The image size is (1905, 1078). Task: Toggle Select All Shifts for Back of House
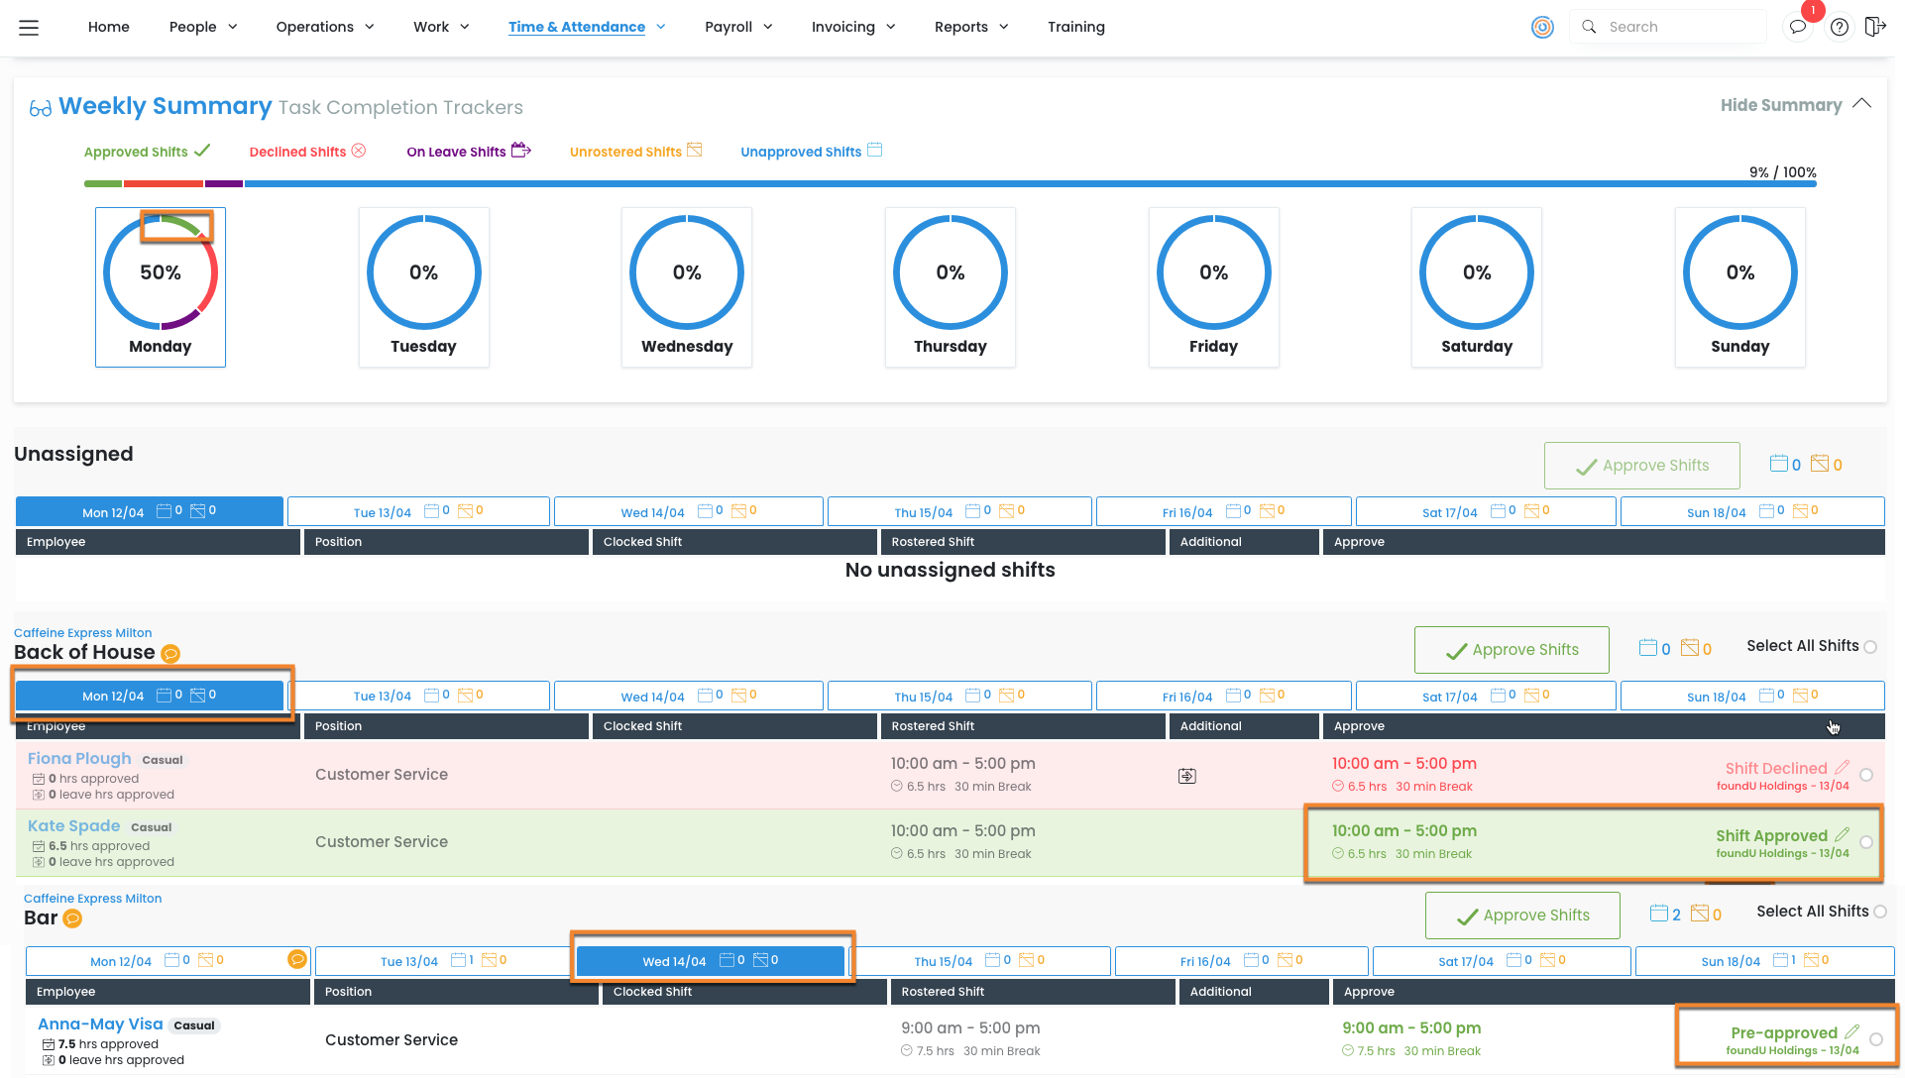(x=1870, y=647)
